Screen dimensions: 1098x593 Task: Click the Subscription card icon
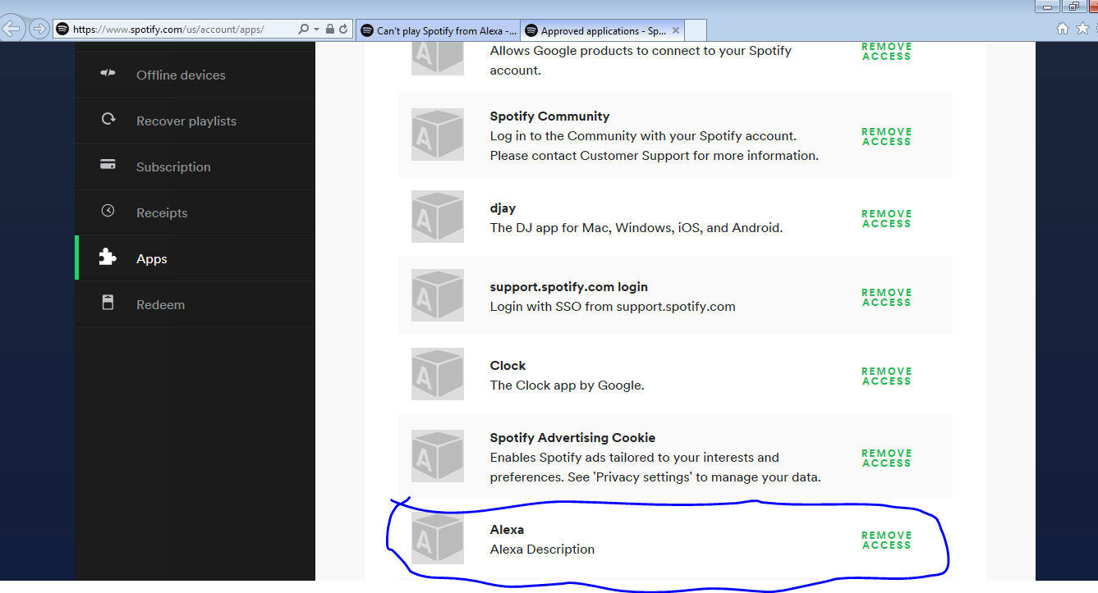pyautogui.click(x=108, y=164)
